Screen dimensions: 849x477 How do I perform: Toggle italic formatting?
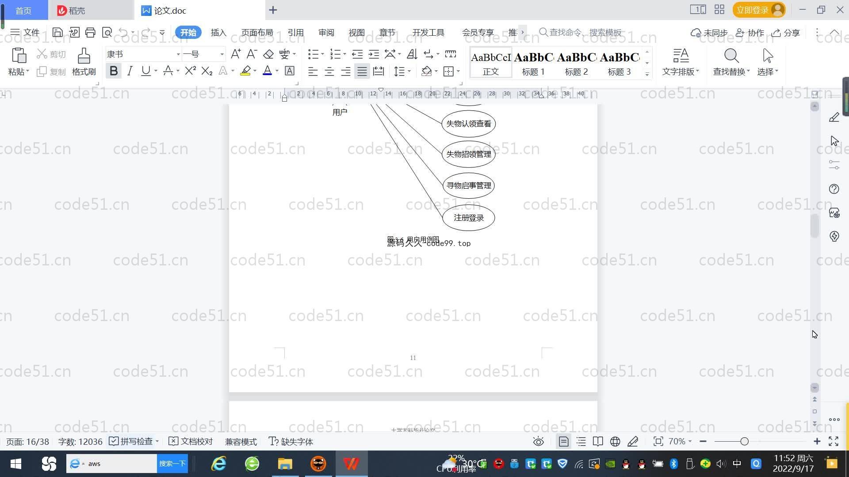point(130,71)
